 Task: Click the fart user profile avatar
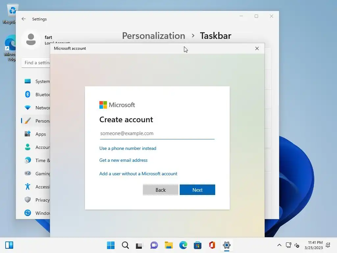[x=31, y=40]
